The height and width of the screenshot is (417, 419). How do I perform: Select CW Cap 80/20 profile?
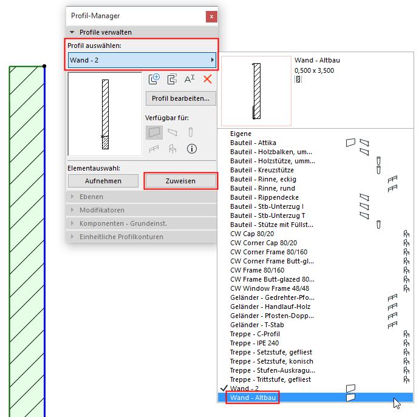tap(315, 234)
